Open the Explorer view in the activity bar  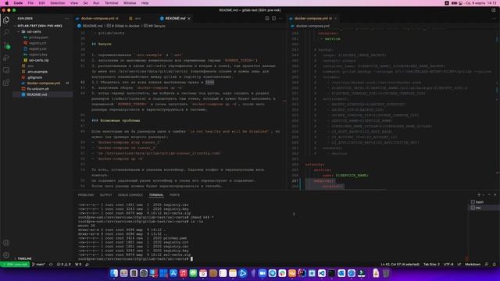coord(6,20)
